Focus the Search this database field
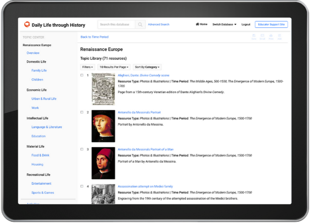Viewport: 310px width, 224px height. [x=116, y=24]
